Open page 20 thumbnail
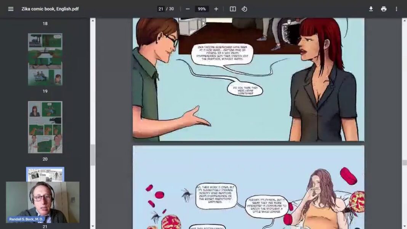Image resolution: width=407 pixels, height=229 pixels. coord(45,127)
